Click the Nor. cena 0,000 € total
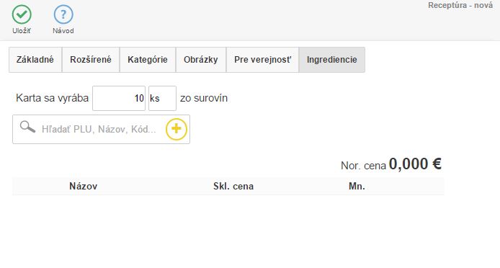500x268 pixels. tap(391, 164)
